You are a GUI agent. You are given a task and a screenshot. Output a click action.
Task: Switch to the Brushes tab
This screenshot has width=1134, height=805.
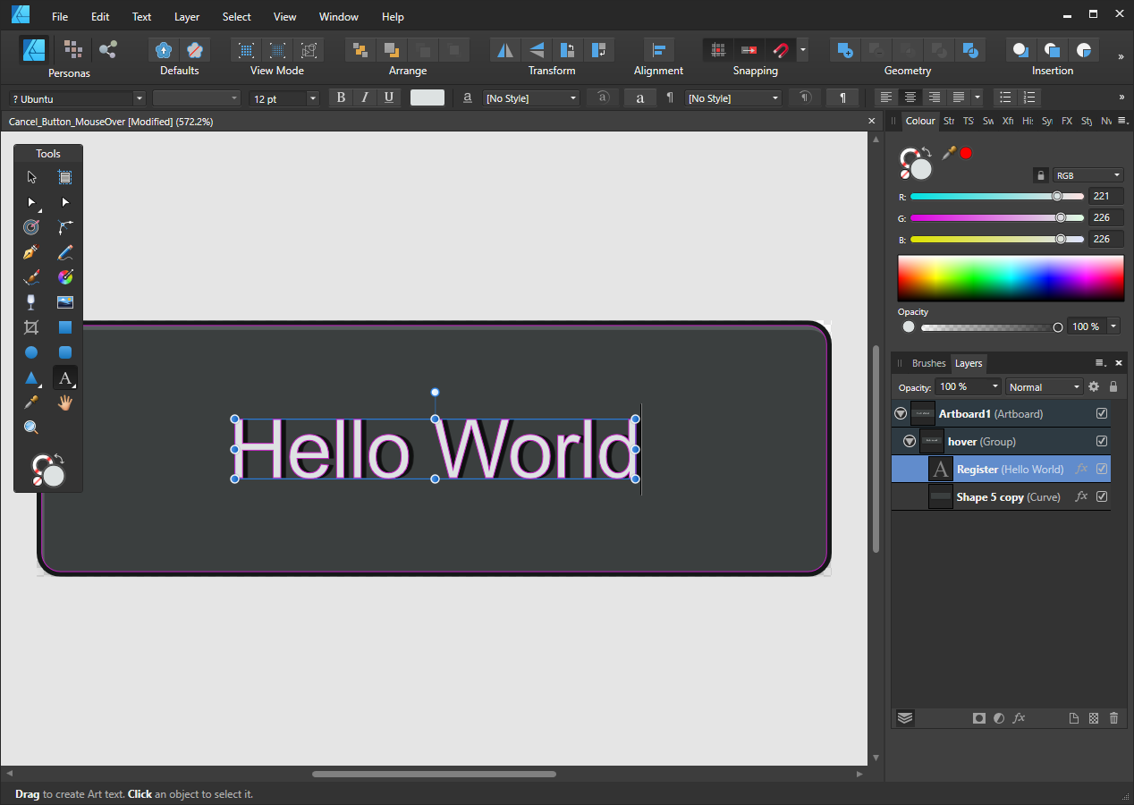tap(928, 363)
